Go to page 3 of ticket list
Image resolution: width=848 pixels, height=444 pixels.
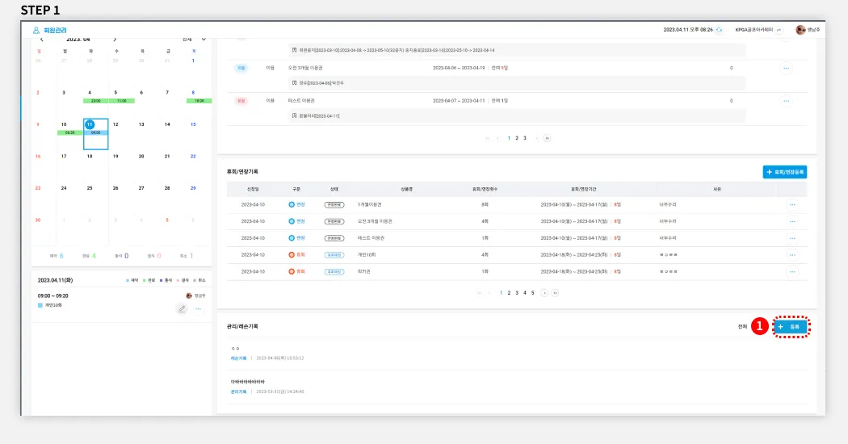(525, 138)
